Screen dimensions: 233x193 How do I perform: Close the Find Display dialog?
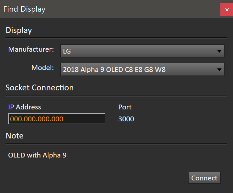click(227, 10)
